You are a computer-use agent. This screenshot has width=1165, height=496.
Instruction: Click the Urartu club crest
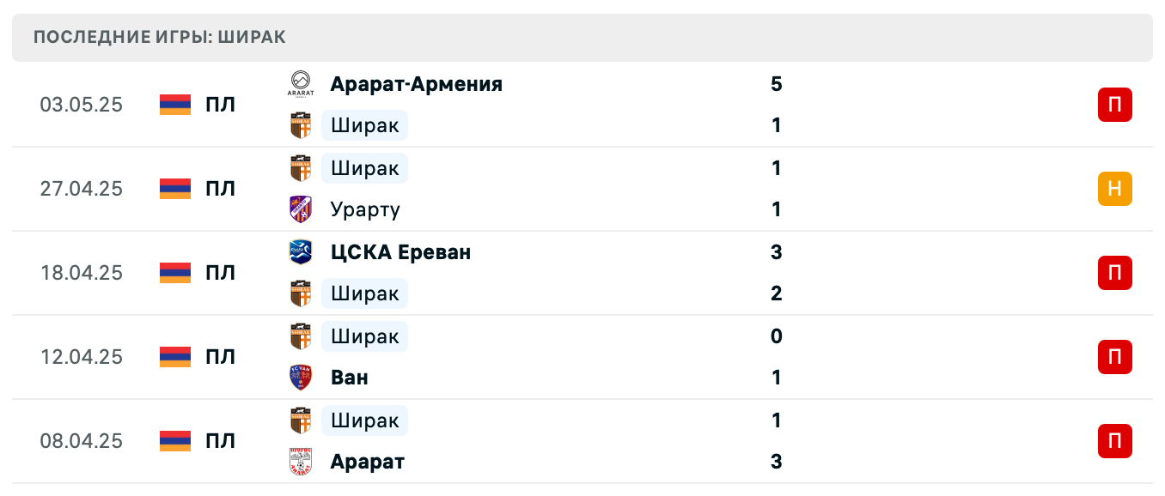[x=300, y=209]
